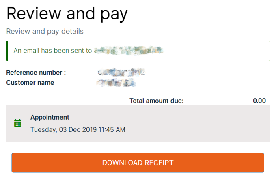Click the 'An email has been sent to' message
This screenshot has height=178, width=274.
pyautogui.click(x=53, y=51)
